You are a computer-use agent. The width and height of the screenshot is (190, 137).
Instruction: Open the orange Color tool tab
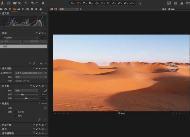14,9
